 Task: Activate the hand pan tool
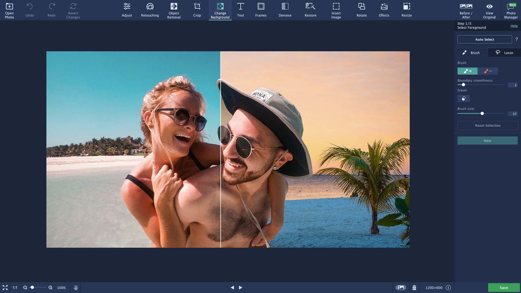75,288
